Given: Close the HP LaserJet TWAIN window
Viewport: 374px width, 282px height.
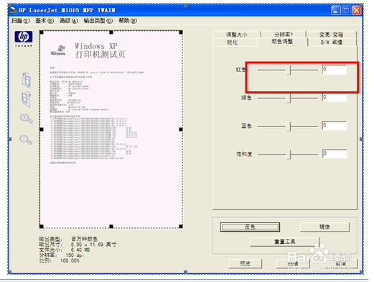Looking at the screenshot, I should click(356, 11).
